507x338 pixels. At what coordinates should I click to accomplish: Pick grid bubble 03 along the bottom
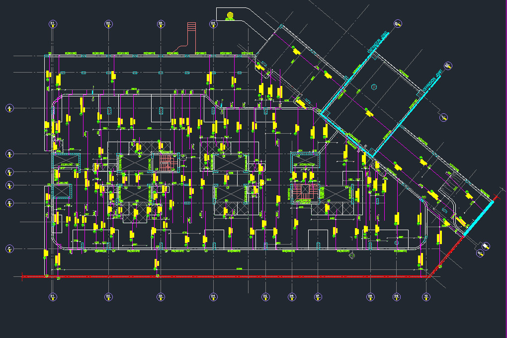(x=161, y=297)
